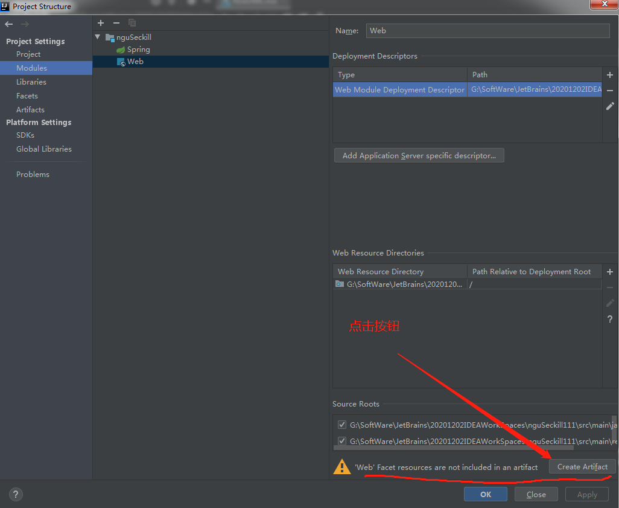
Task: Click the web resource folder icon
Action: [x=340, y=284]
